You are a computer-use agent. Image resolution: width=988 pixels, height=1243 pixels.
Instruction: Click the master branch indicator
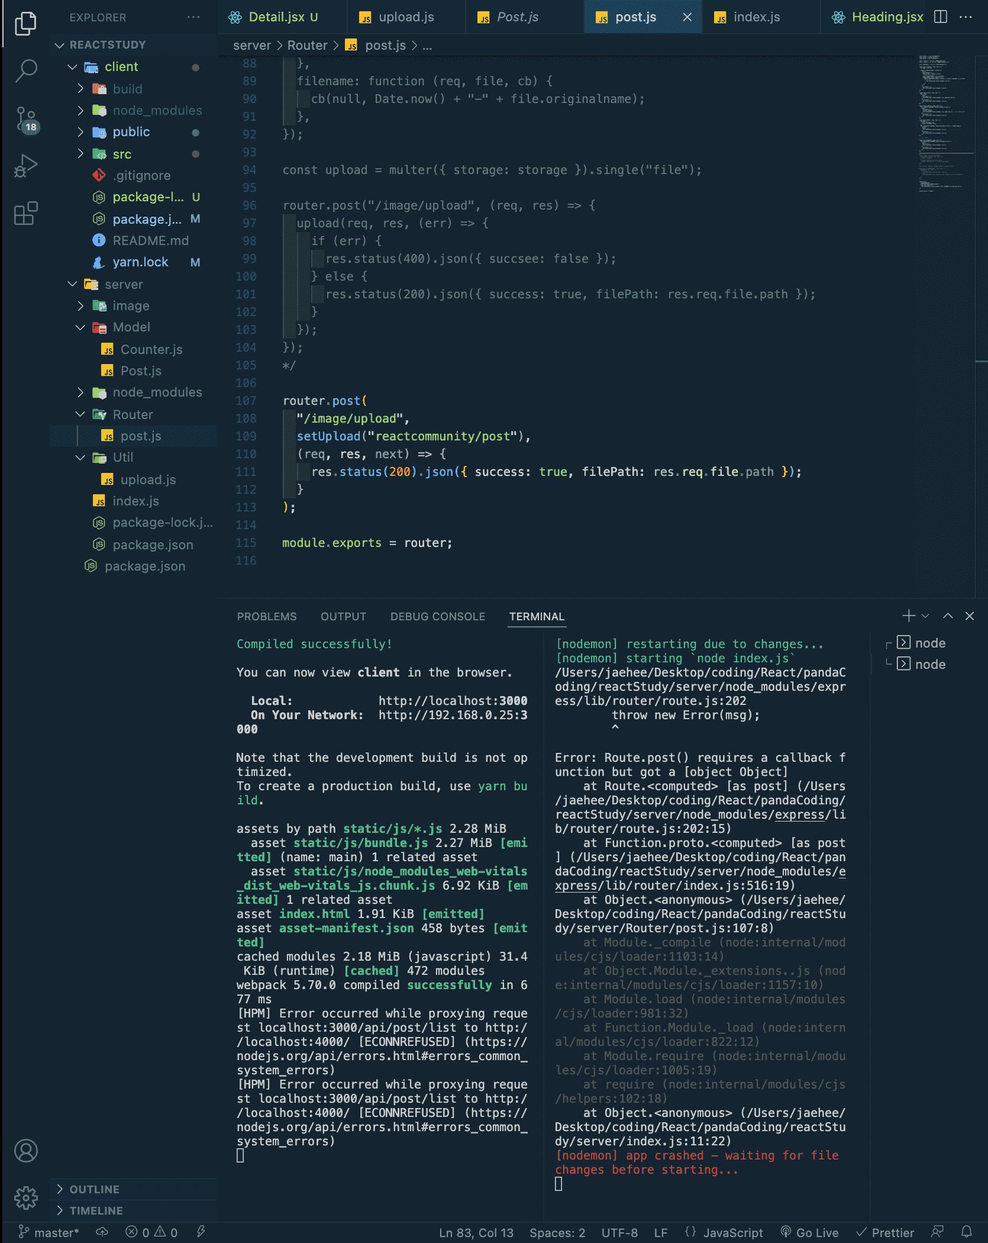[48, 1232]
